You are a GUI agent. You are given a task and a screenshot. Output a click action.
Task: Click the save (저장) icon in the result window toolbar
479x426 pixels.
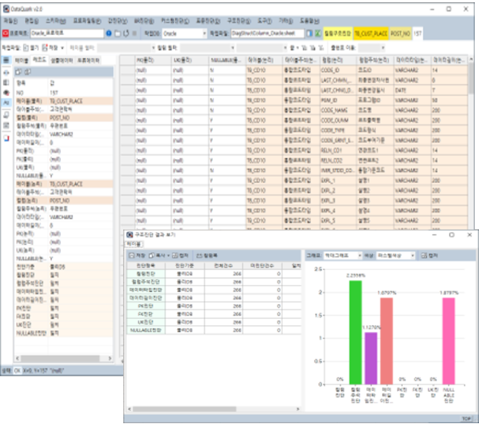(134, 256)
